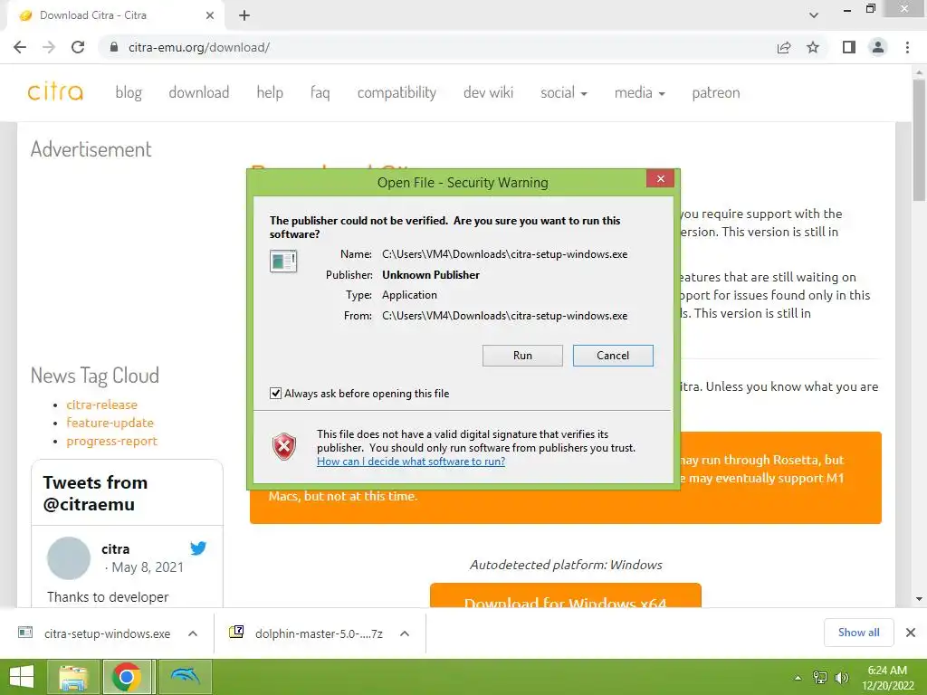Click the page vertical scrollbar thumb
Screen dimensions: 927x695
coord(919,139)
